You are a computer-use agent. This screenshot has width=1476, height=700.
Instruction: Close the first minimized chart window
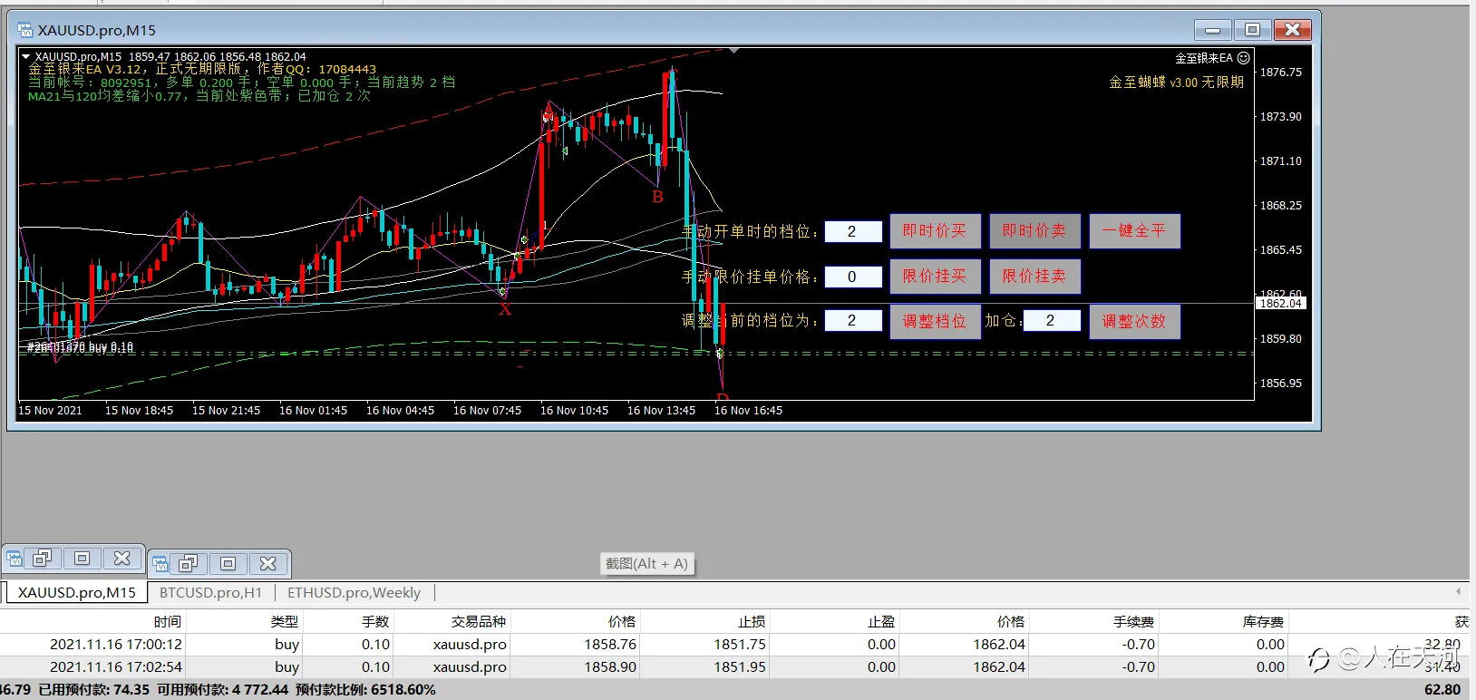click(121, 559)
